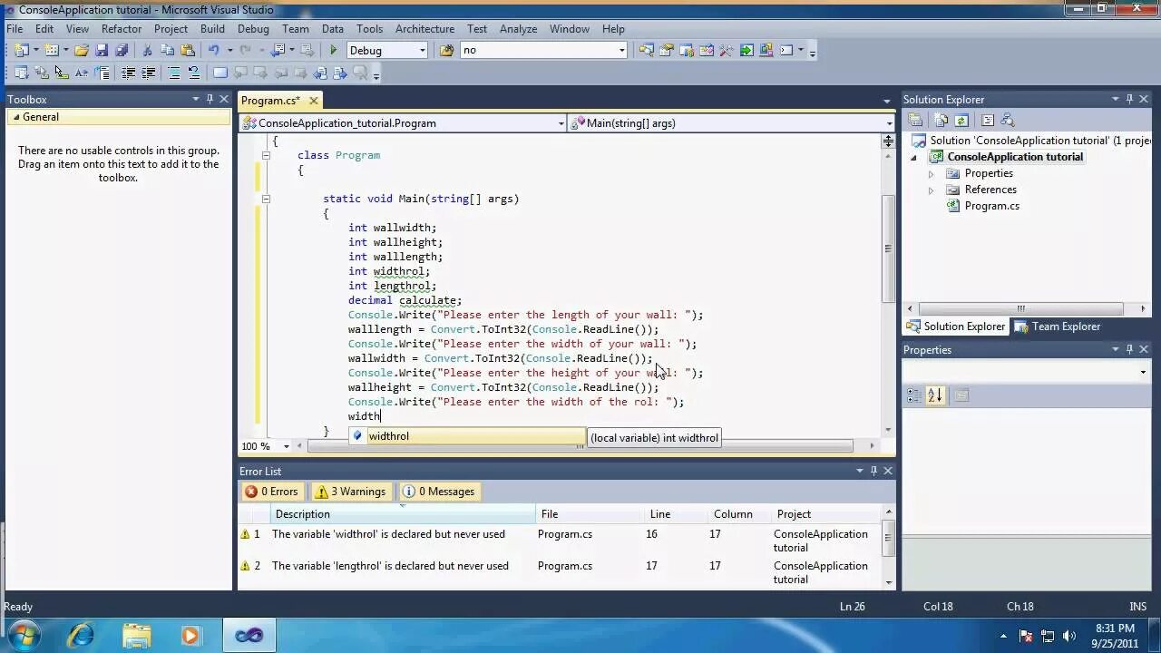Open the Analyze menu

tap(518, 29)
